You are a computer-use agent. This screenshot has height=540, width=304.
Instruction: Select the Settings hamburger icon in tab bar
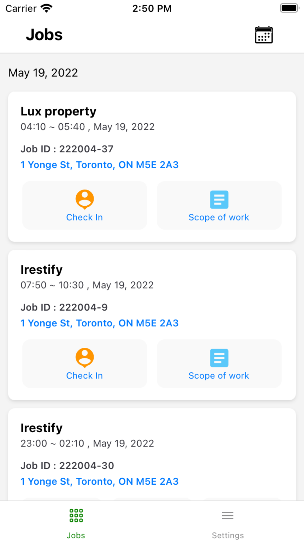[x=228, y=515]
